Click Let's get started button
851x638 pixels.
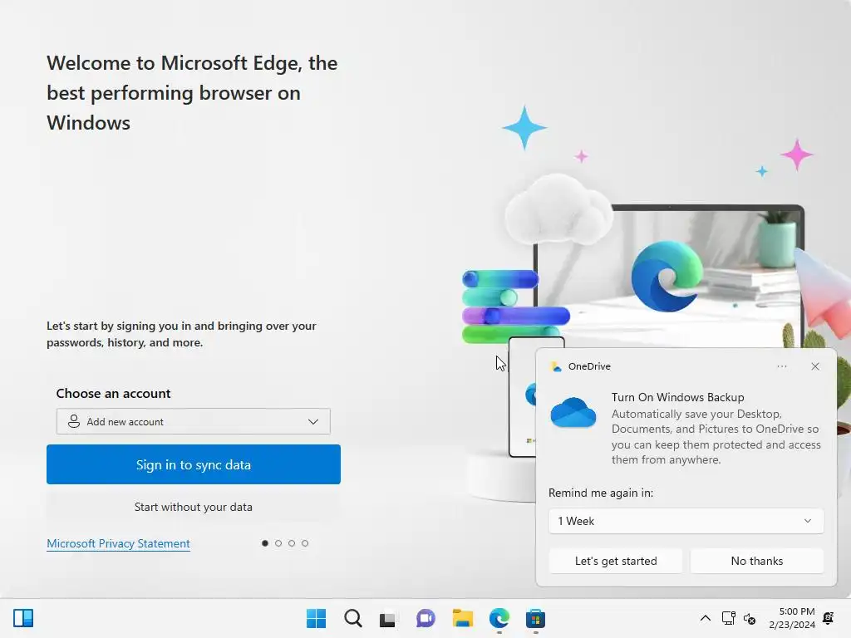click(x=616, y=561)
